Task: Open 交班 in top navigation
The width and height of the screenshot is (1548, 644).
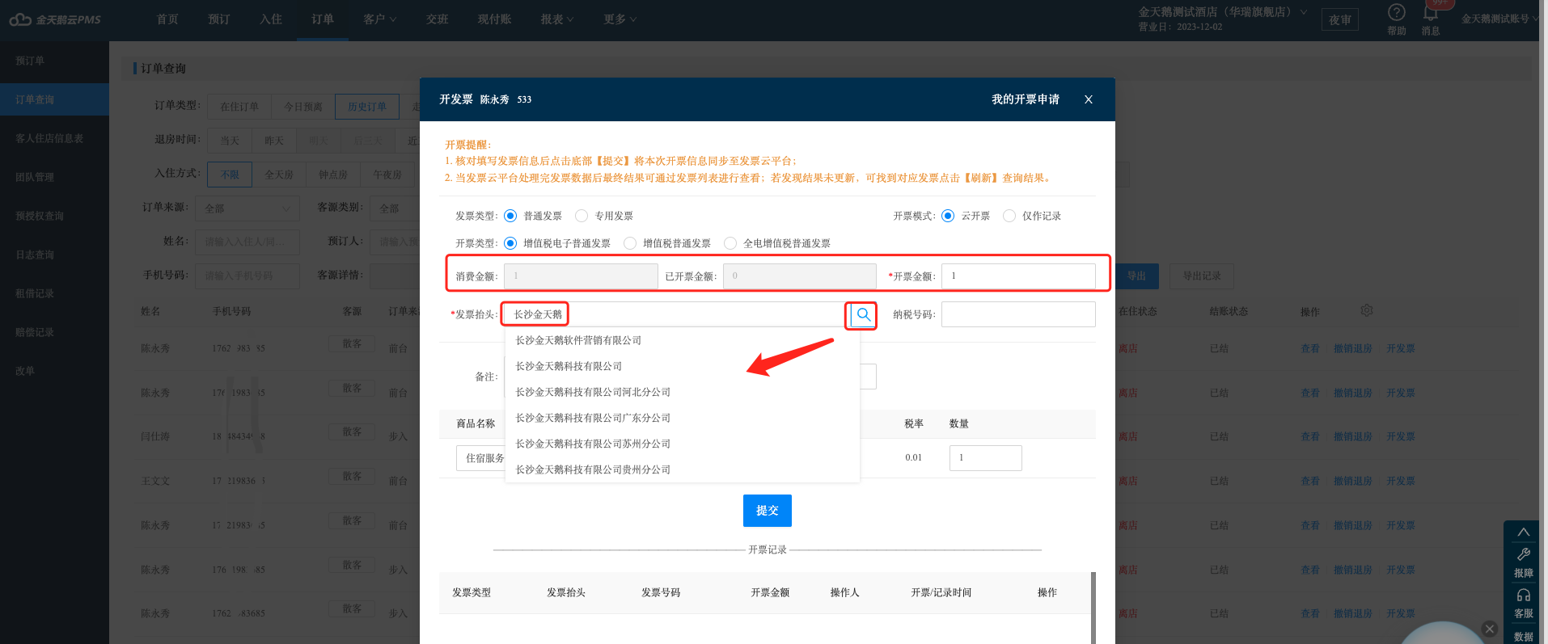Action: point(438,19)
